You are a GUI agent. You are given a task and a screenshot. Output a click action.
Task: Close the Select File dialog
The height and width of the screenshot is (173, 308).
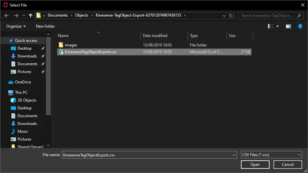[x=303, y=5]
